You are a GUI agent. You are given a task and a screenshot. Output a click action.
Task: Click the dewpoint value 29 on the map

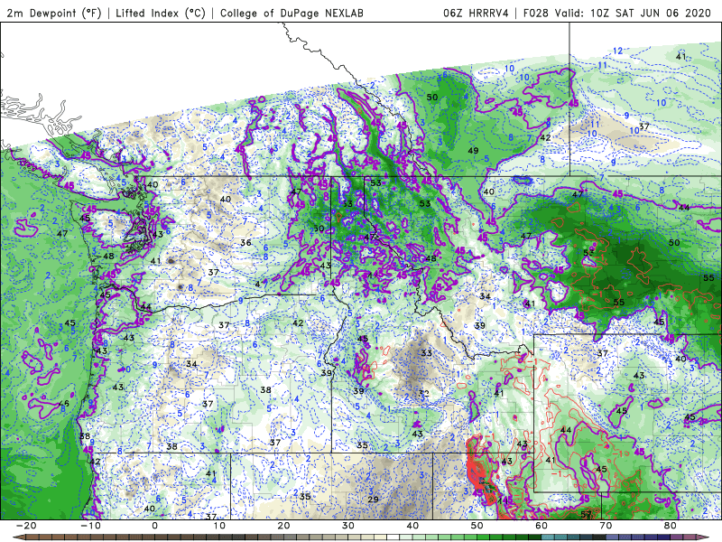pos(373,500)
